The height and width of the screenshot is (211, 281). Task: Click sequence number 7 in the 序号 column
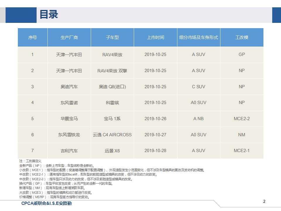[32, 151]
